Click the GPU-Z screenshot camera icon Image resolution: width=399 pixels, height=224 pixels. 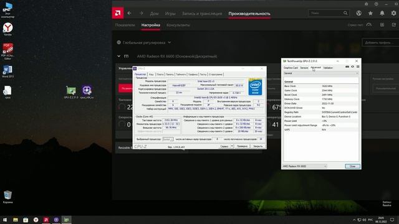point(347,67)
